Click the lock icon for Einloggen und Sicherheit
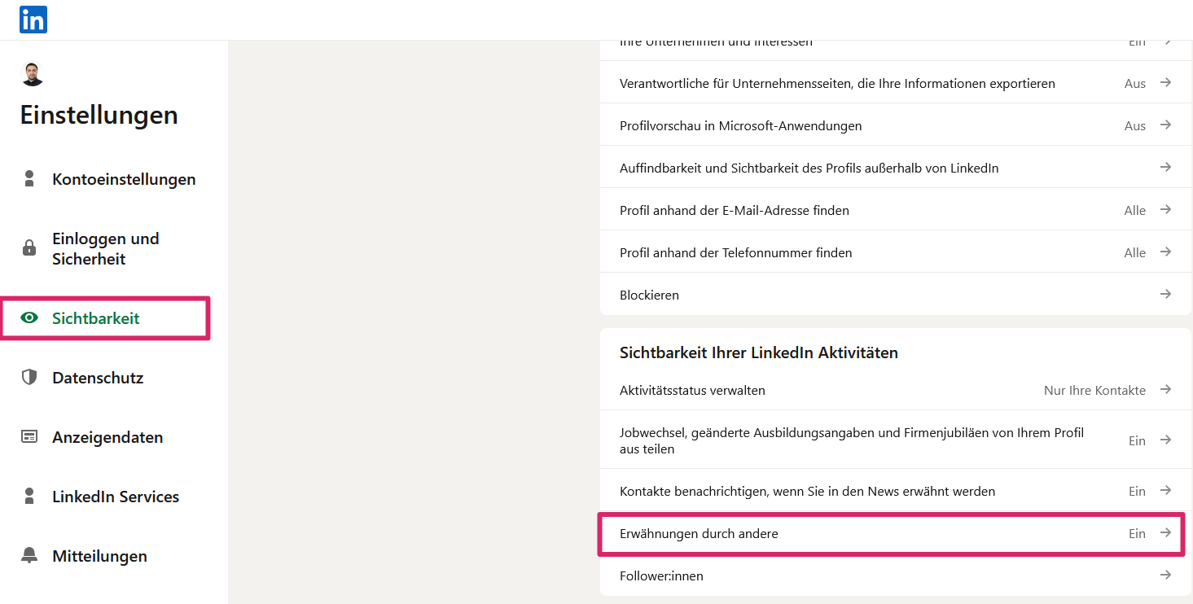This screenshot has height=604, width=1193. [x=29, y=248]
